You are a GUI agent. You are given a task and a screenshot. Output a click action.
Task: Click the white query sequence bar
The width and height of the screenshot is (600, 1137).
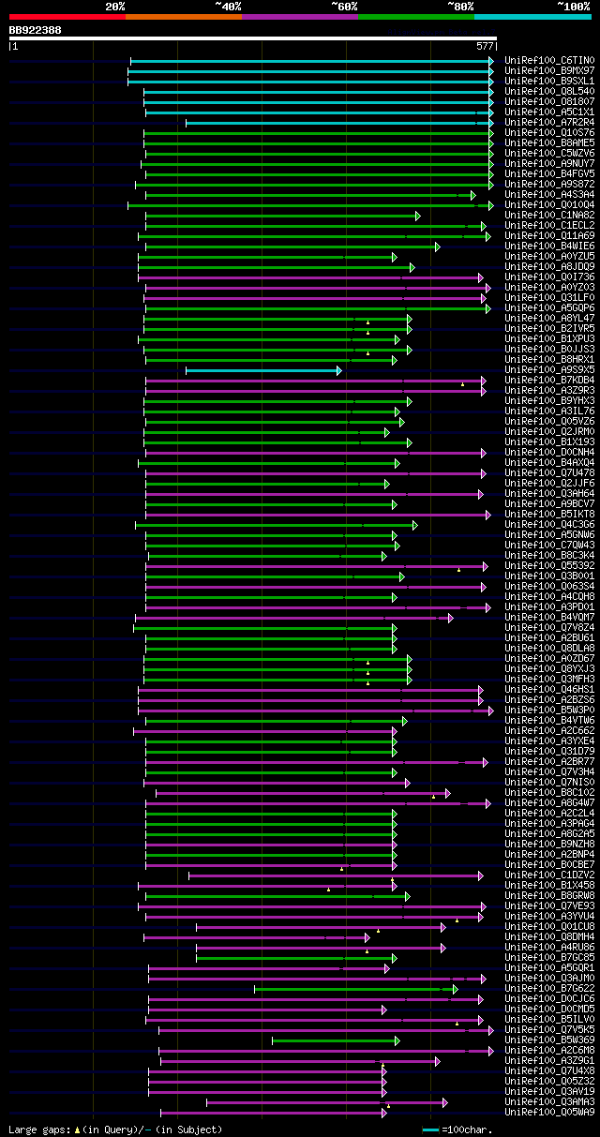point(252,38)
